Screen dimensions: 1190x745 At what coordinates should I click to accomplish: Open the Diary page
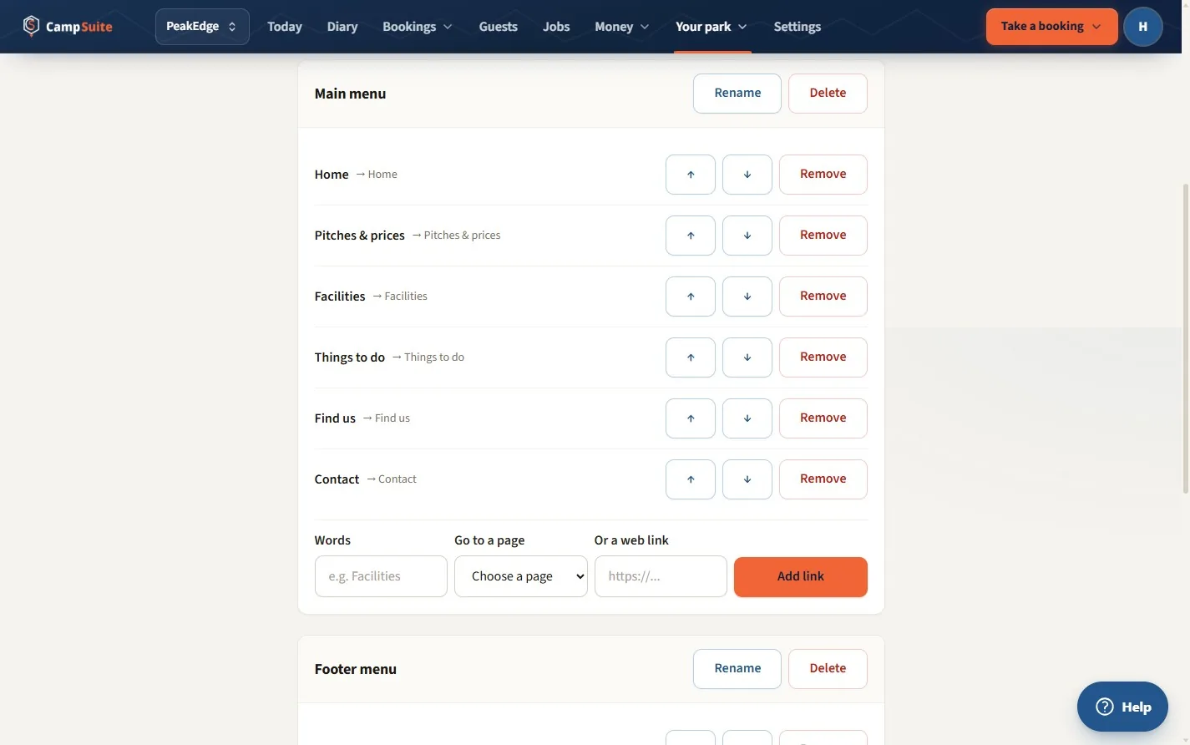point(342,27)
